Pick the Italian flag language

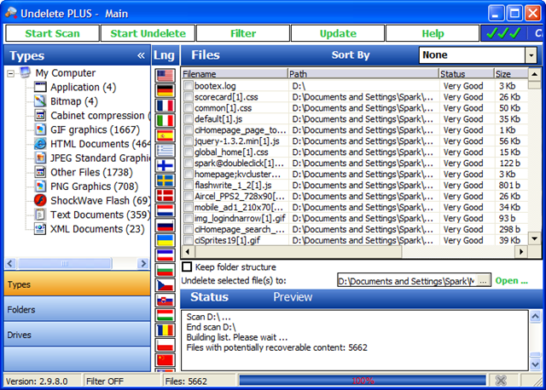click(x=165, y=120)
